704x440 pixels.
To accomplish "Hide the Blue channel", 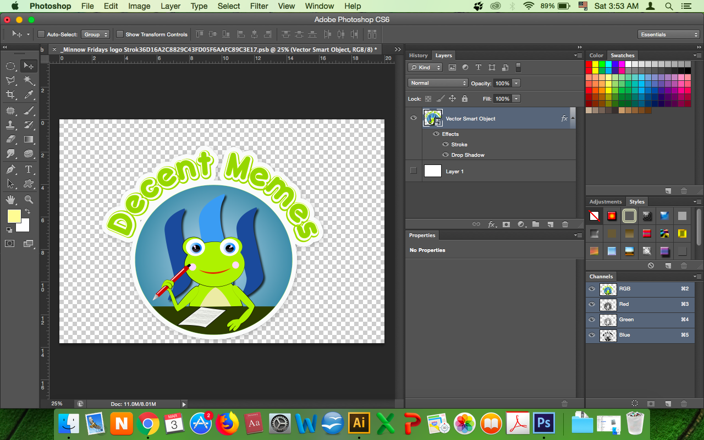I will pyautogui.click(x=592, y=335).
